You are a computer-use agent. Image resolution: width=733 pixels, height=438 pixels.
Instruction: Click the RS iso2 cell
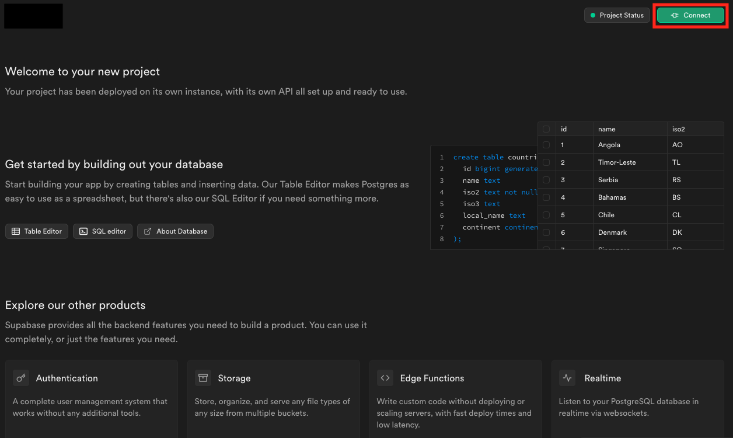pos(696,180)
